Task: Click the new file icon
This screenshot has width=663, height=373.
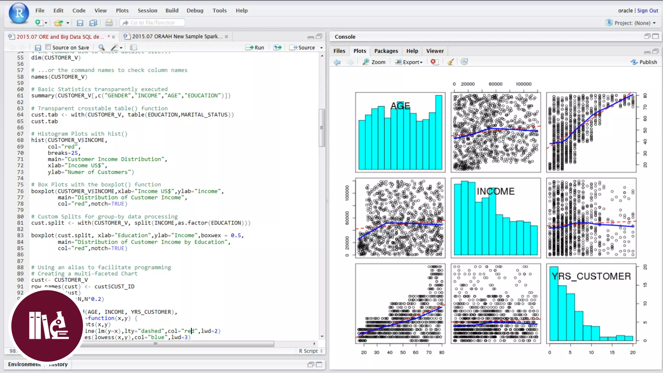Action: coord(39,23)
